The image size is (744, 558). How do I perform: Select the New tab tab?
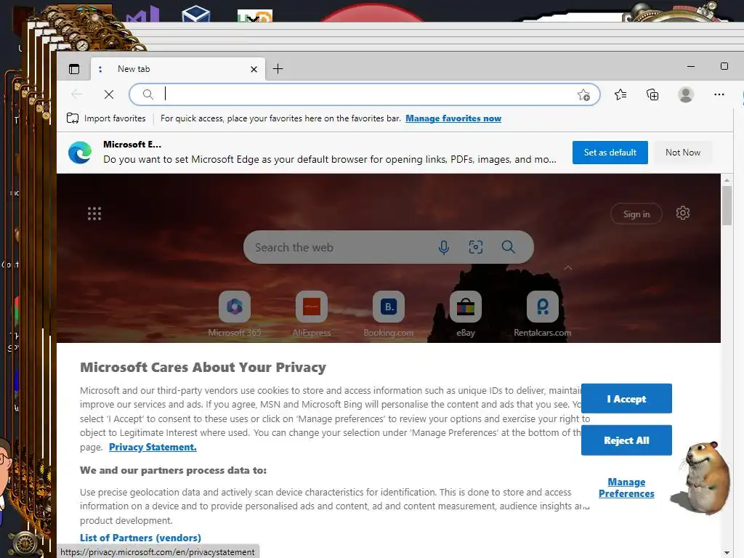178,69
